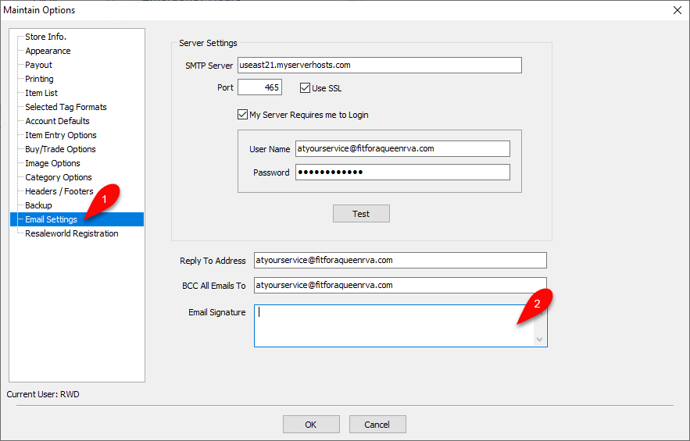Open Payout options

coord(38,65)
